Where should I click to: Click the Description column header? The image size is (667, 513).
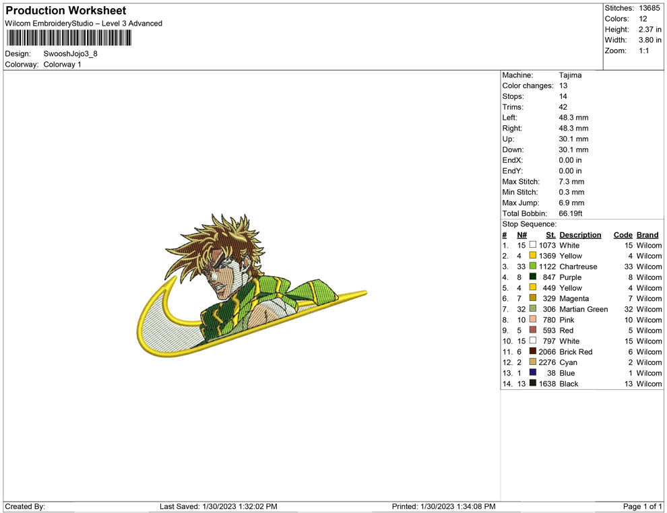point(580,235)
